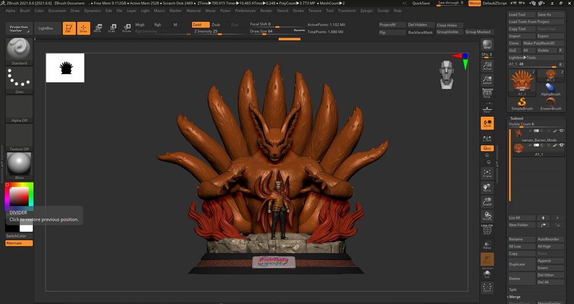Screen dimensions: 574x304
Task: Select the naruto_Barion_Mode subtool thumbnail
Action: pyautogui.click(x=519, y=133)
